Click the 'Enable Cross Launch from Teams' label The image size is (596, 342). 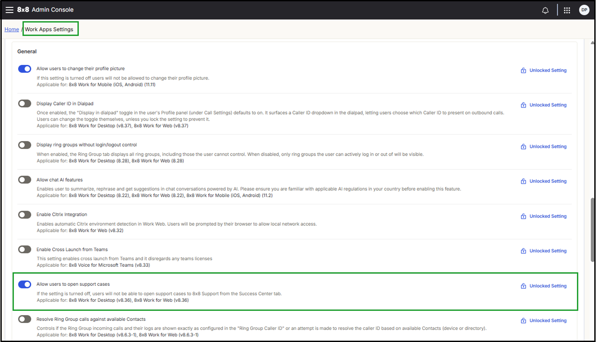point(72,249)
